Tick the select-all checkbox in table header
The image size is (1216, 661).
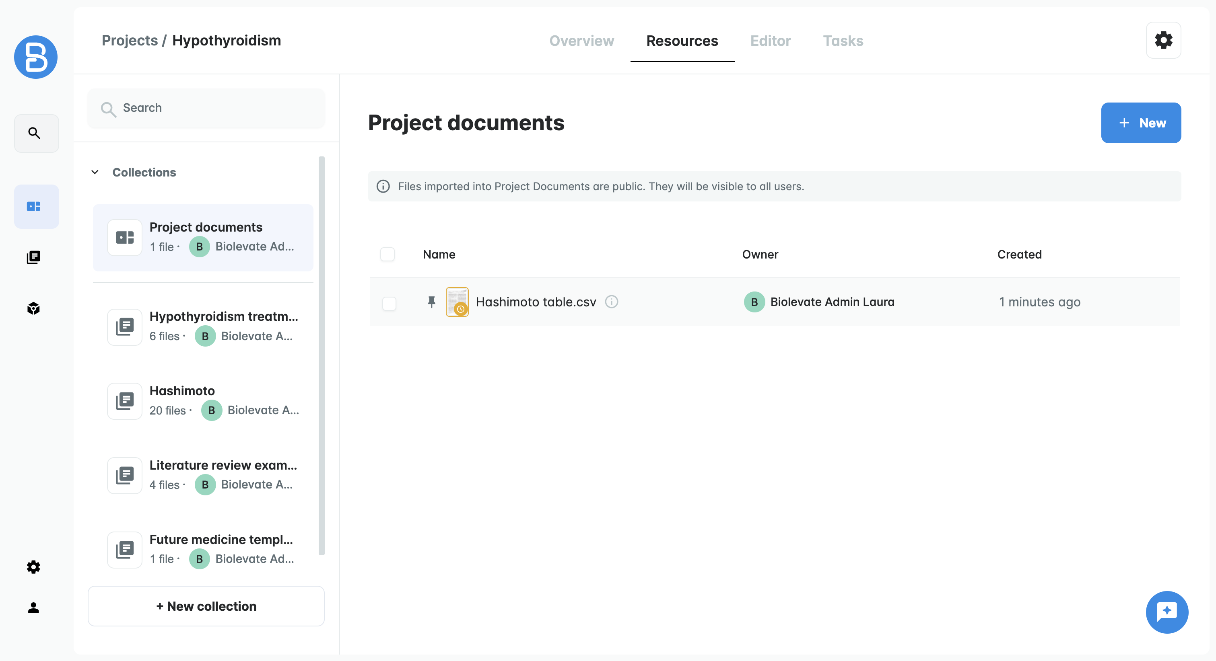[387, 255]
